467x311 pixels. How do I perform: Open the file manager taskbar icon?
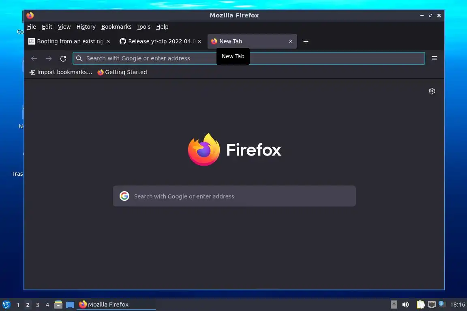[58, 305]
